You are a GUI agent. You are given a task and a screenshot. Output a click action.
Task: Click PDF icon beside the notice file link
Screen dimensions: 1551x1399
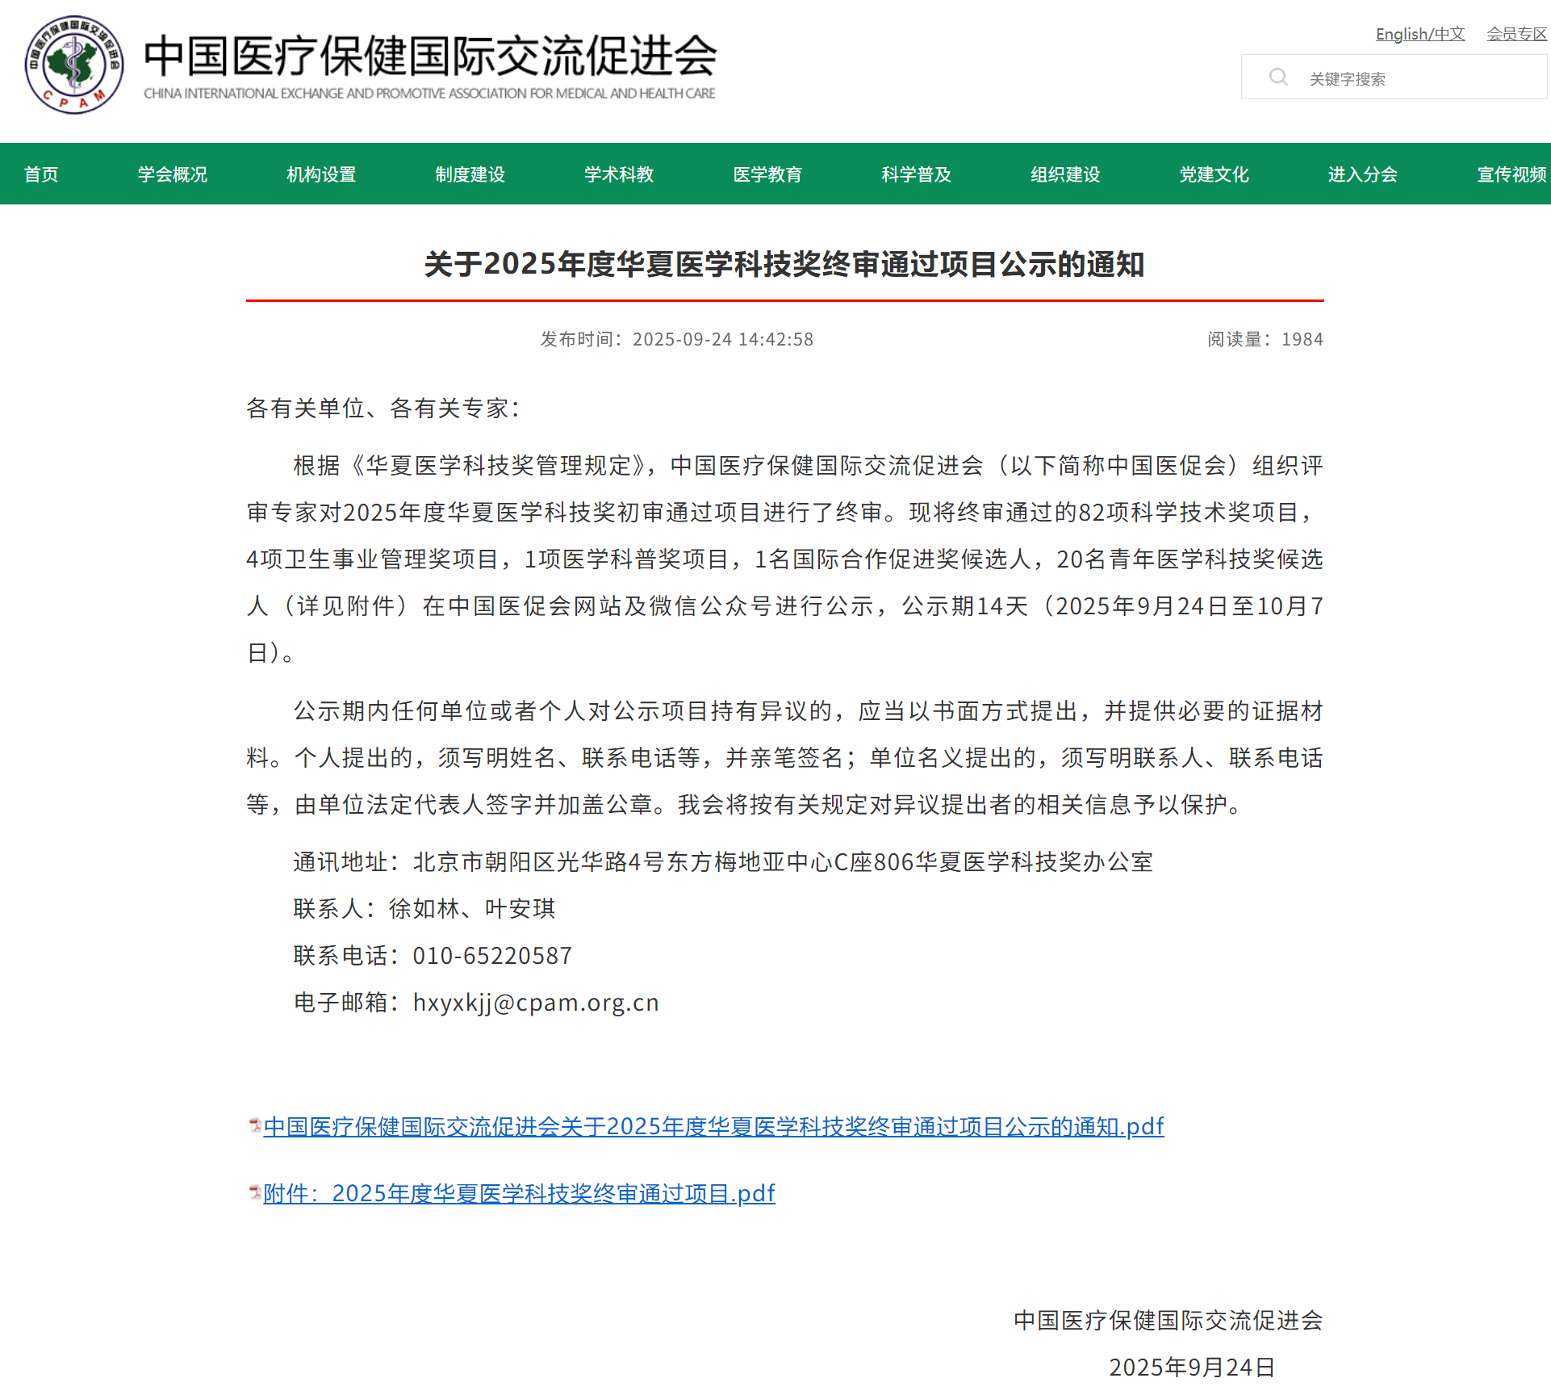point(254,1125)
